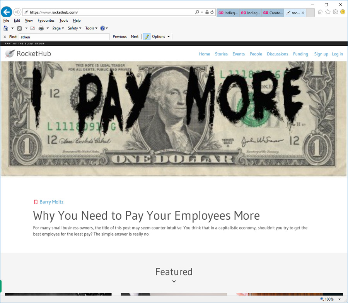Viewport: 348px width, 303px height.
Task: Click the command bar Home icon
Action: (x=6, y=28)
